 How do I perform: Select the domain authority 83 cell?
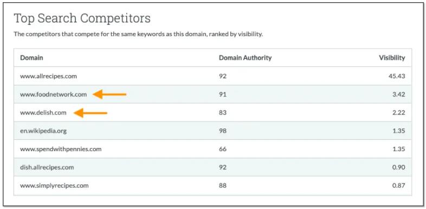click(223, 113)
